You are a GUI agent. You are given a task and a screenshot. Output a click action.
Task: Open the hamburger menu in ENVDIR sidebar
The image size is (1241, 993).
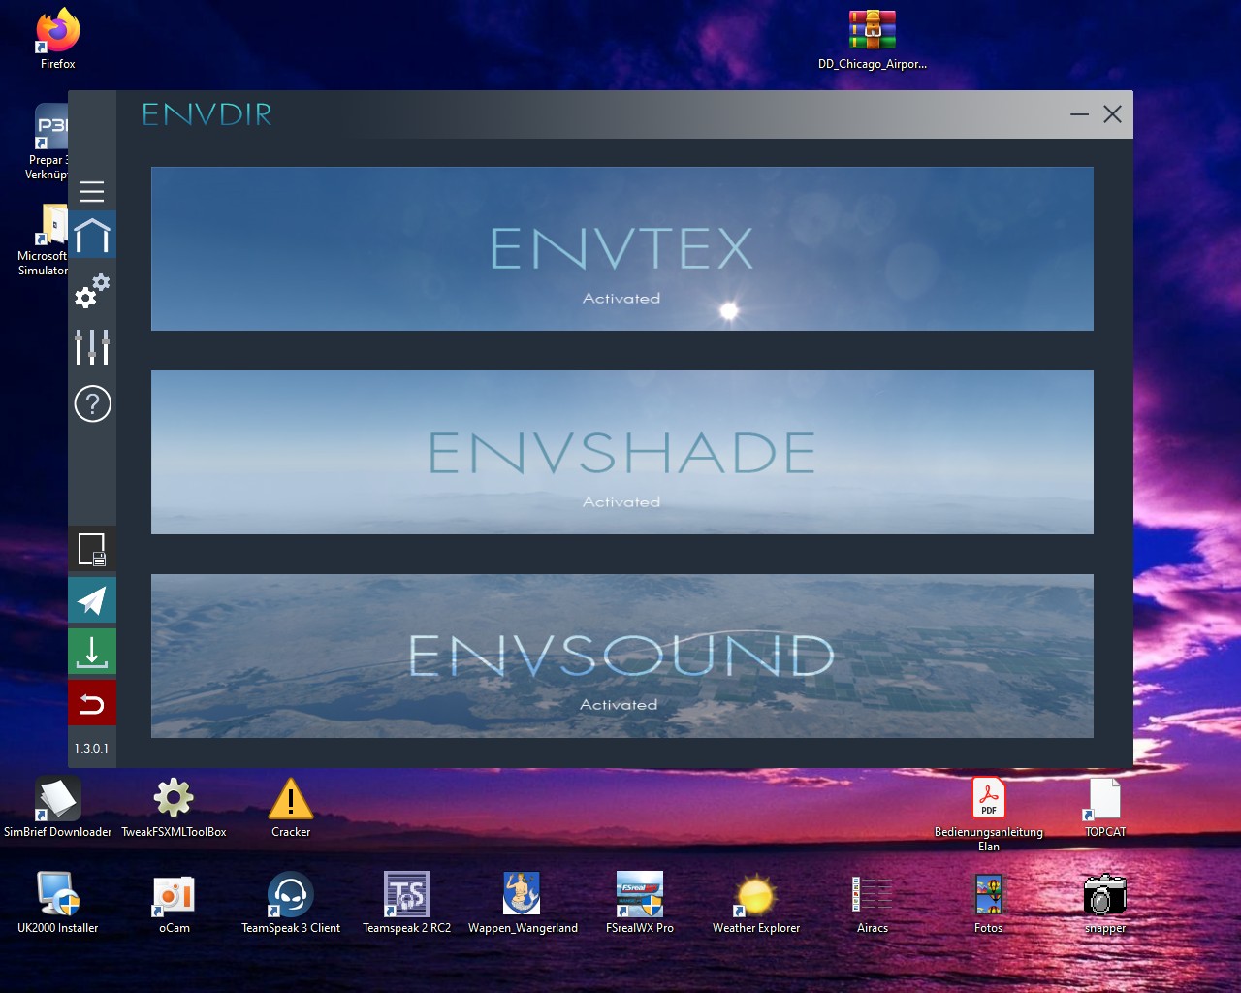pos(92,191)
